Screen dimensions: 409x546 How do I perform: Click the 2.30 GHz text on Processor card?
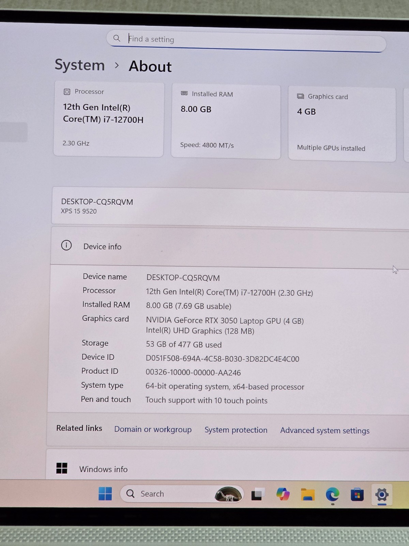pyautogui.click(x=76, y=143)
